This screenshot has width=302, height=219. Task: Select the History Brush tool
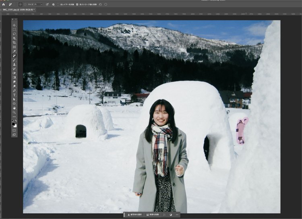pyautogui.click(x=14, y=69)
